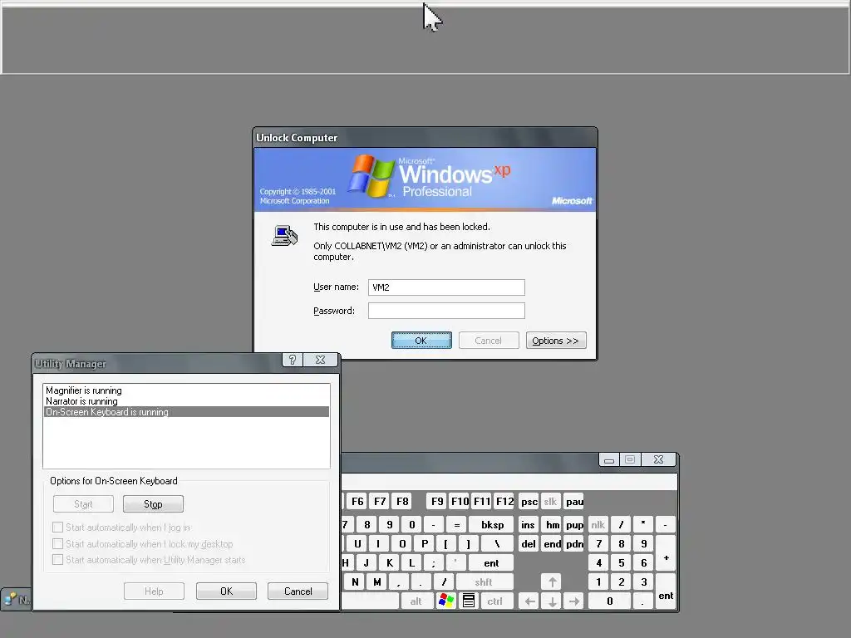Click the numeric keypad 5 key

[x=622, y=563]
